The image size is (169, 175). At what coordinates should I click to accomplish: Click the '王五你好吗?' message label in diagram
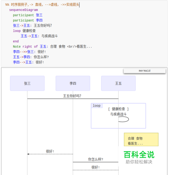[72, 96]
